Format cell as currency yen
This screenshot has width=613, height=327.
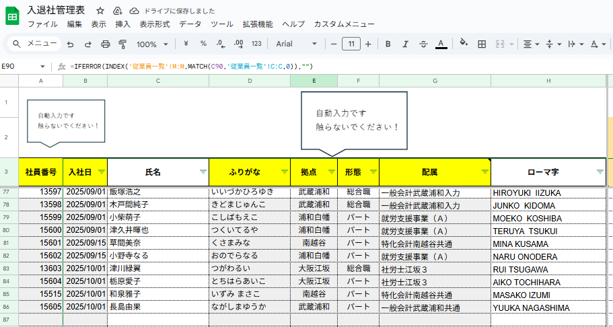[x=186, y=44]
